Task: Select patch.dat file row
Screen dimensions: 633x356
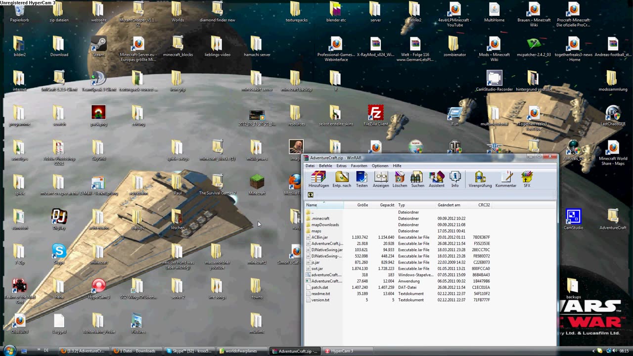Action: point(398,287)
